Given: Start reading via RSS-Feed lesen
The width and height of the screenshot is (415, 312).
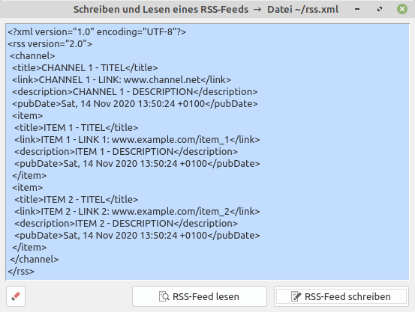Looking at the screenshot, I should tap(200, 296).
